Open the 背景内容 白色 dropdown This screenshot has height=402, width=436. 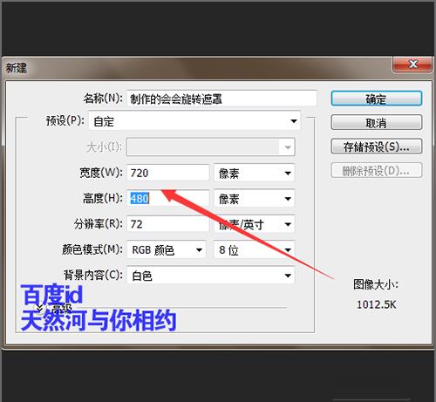click(211, 275)
